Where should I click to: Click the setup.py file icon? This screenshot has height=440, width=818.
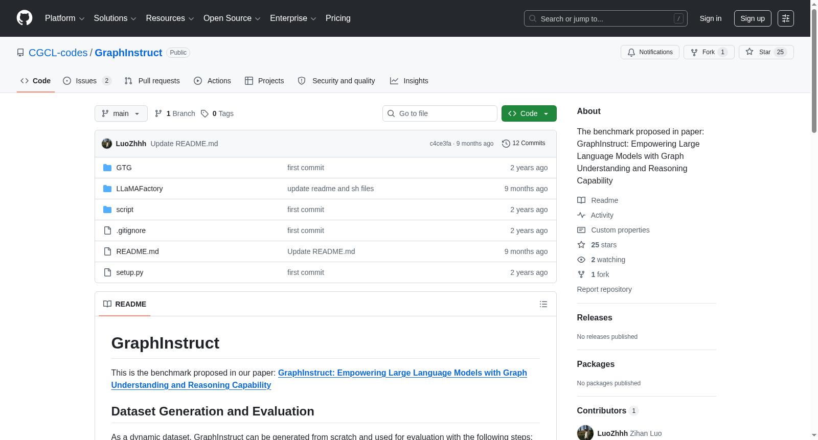107,272
